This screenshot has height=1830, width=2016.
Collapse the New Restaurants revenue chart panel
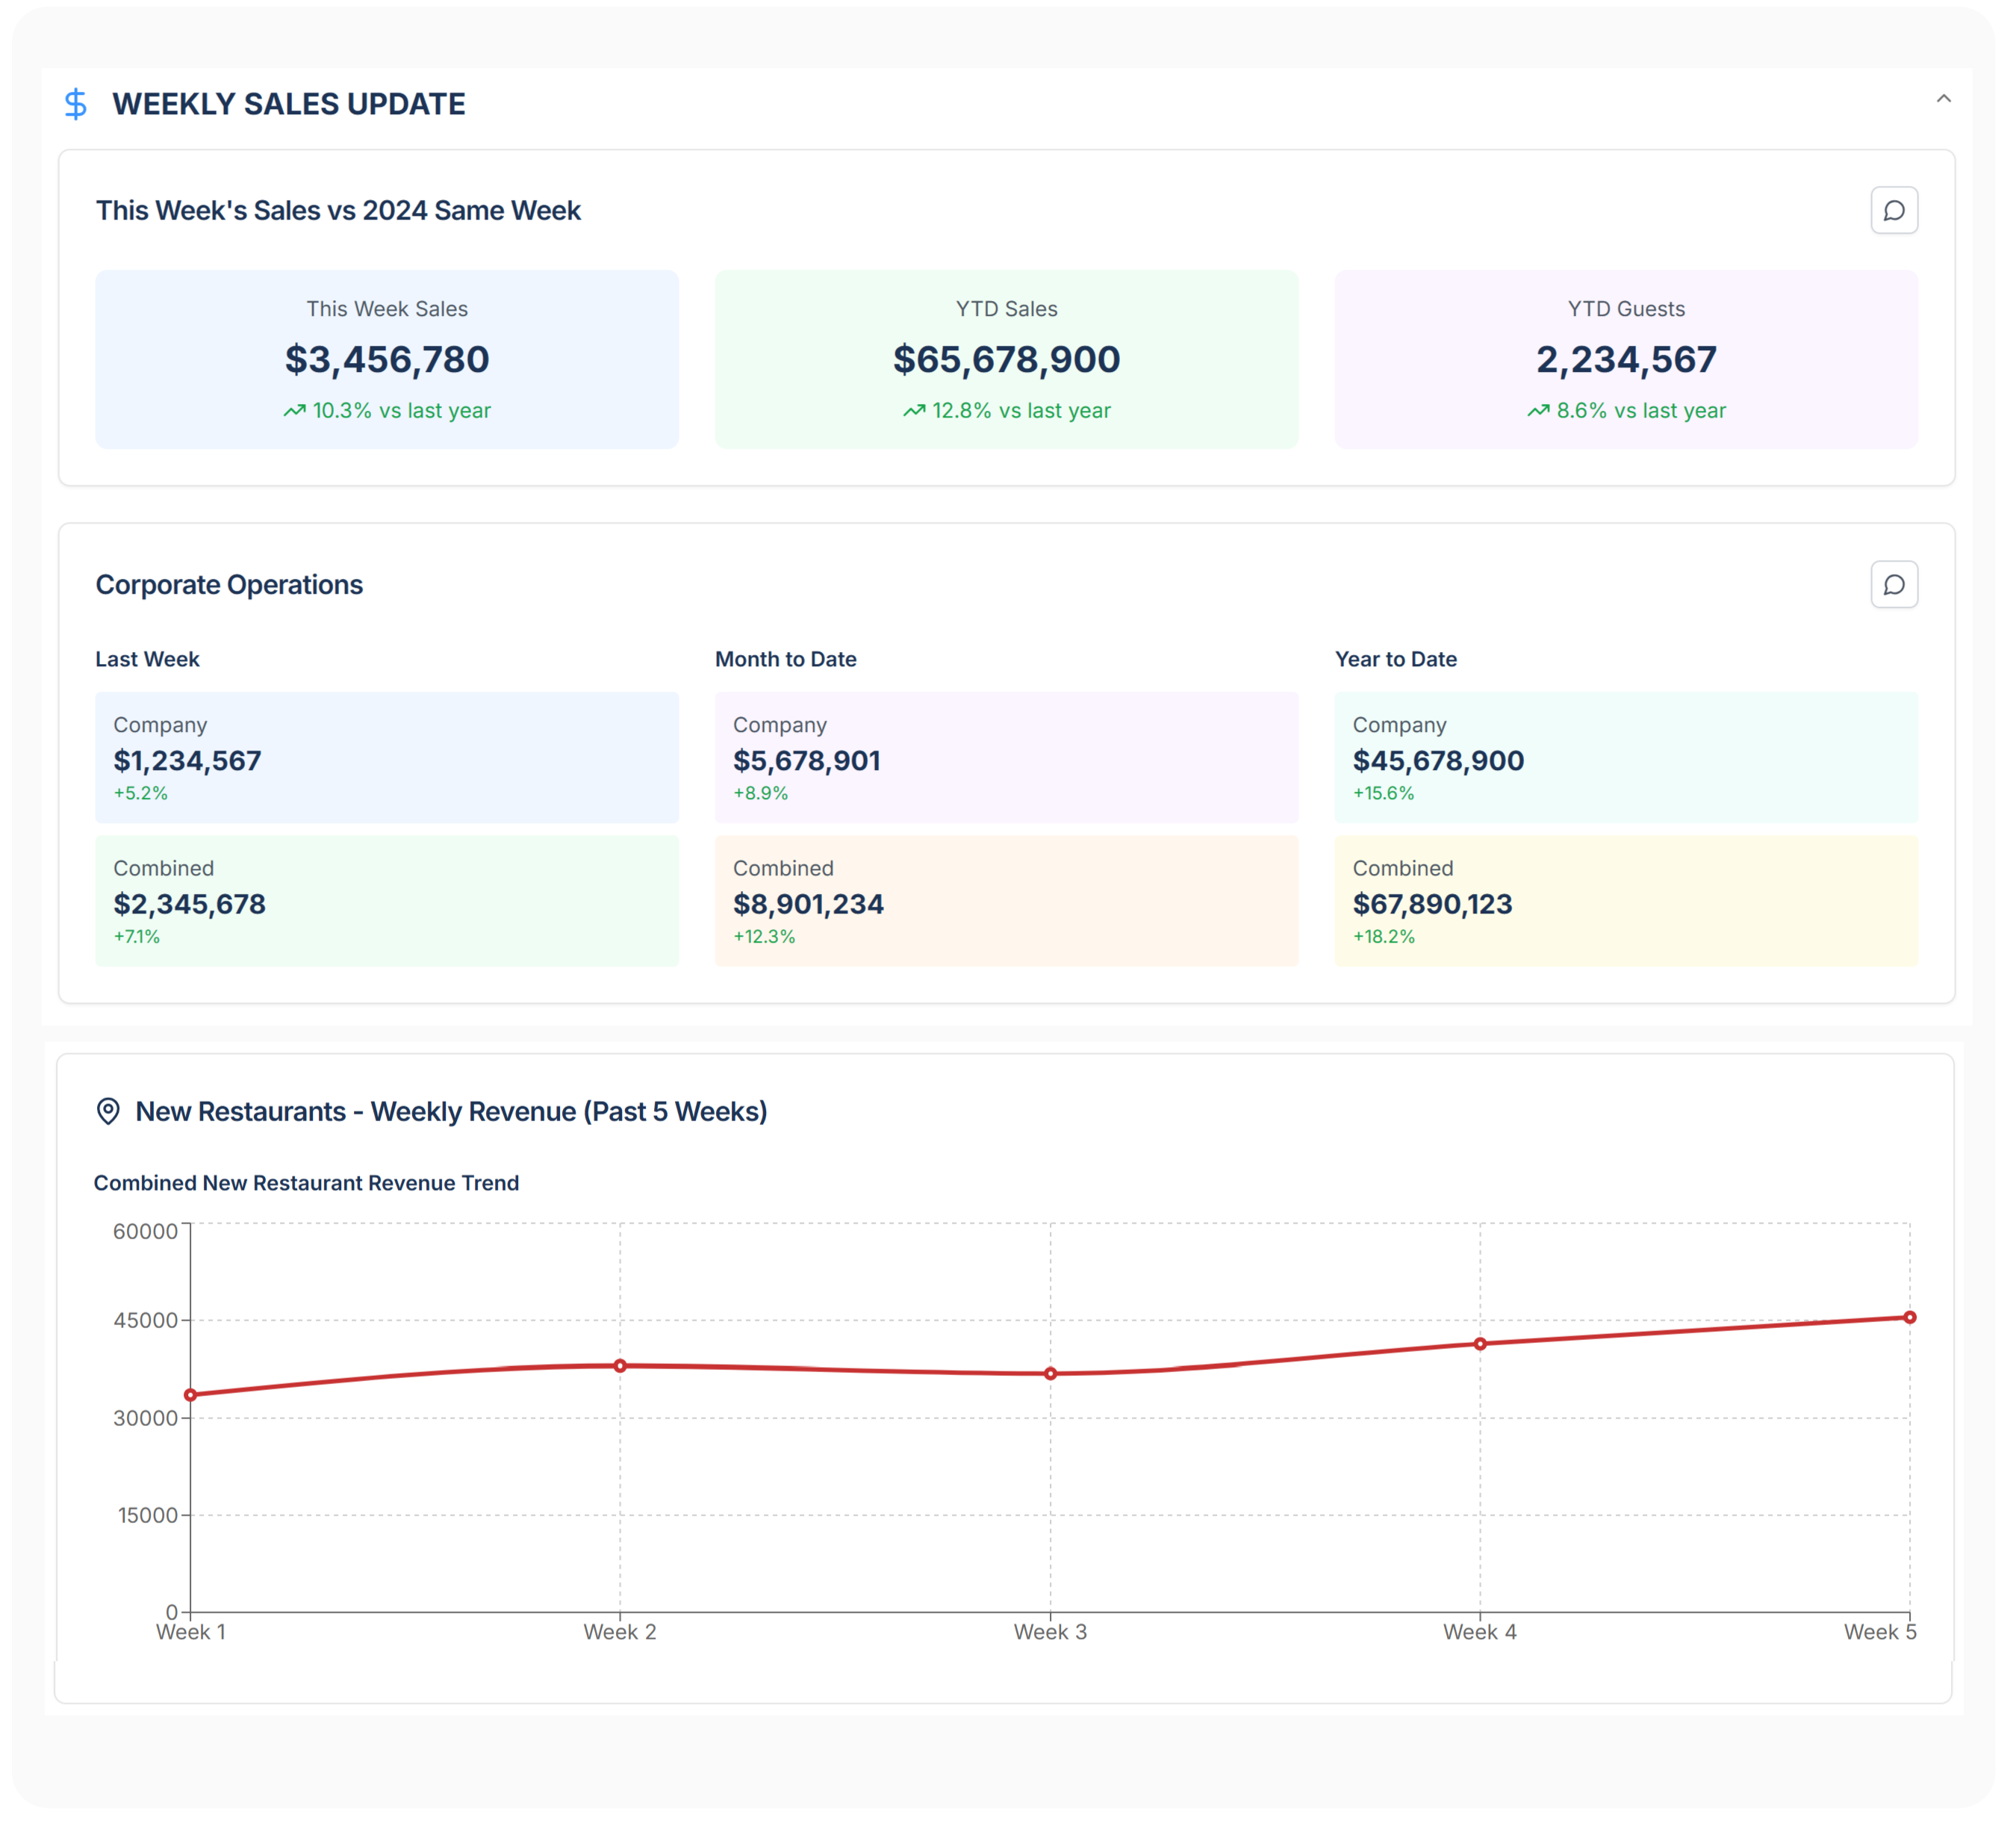point(451,1111)
